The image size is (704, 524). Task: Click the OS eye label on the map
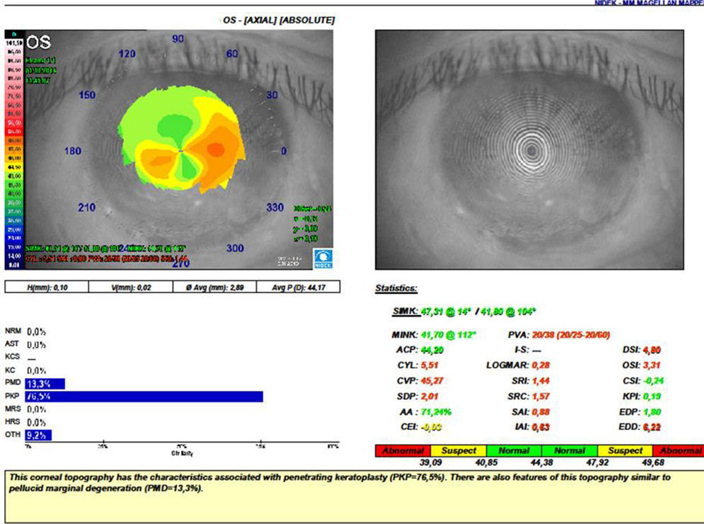click(39, 43)
